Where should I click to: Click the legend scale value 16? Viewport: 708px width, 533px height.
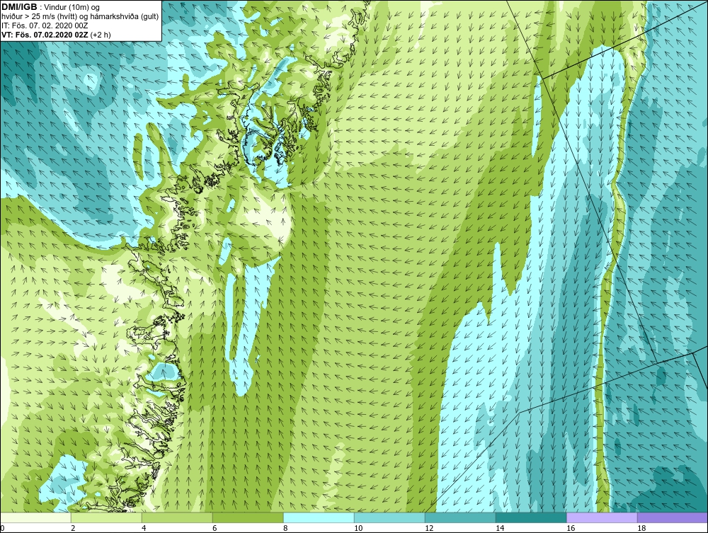pyautogui.click(x=571, y=528)
